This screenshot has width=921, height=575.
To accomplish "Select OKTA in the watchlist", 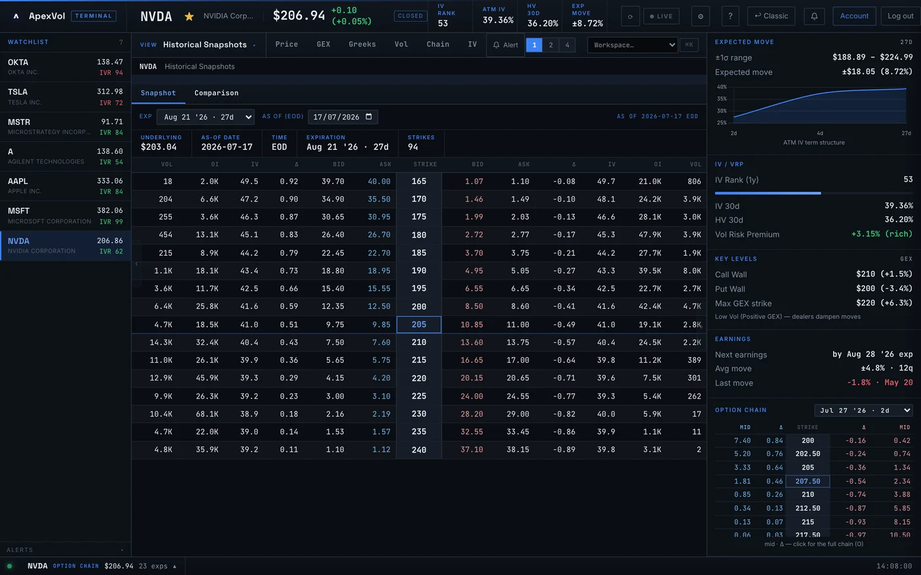I will click(x=65, y=67).
